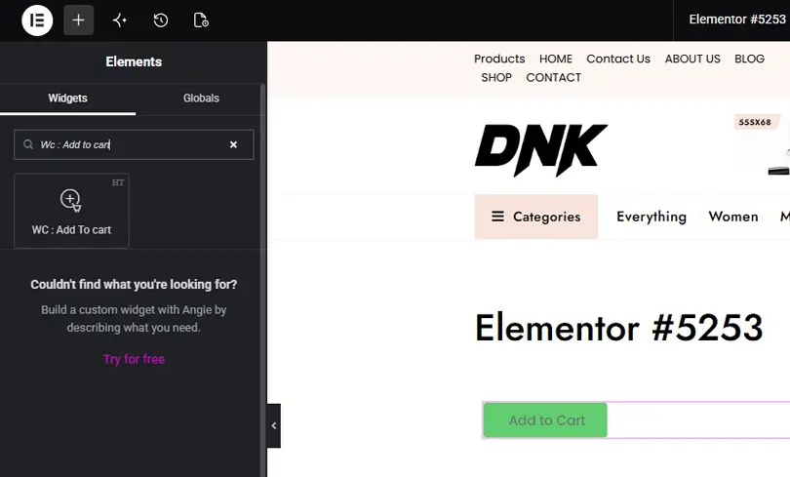Switch to the Widgets tab

point(67,99)
